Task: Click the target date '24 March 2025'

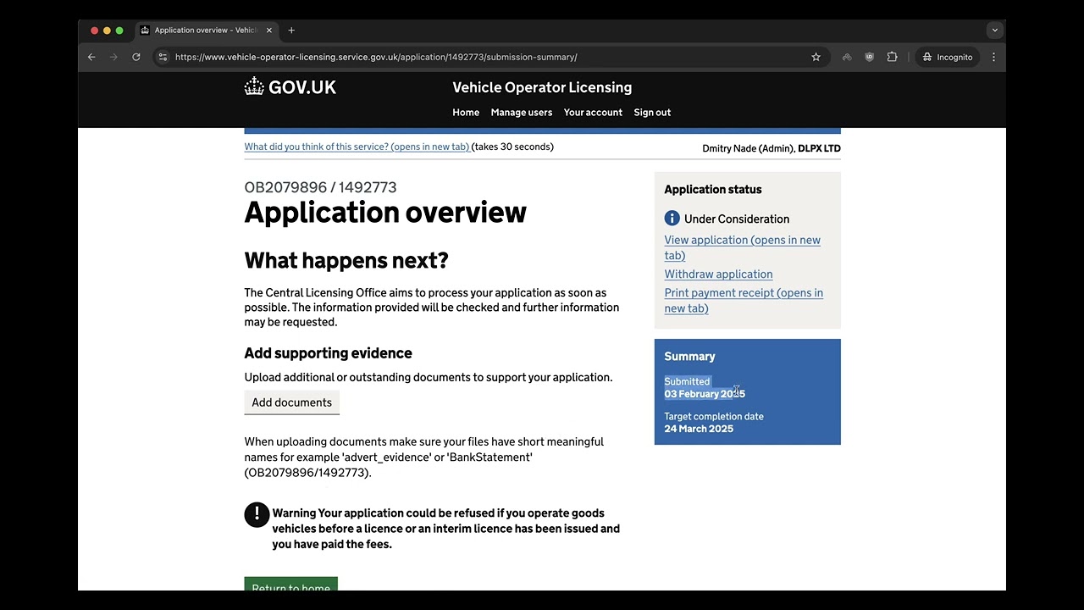Action: [x=699, y=429]
